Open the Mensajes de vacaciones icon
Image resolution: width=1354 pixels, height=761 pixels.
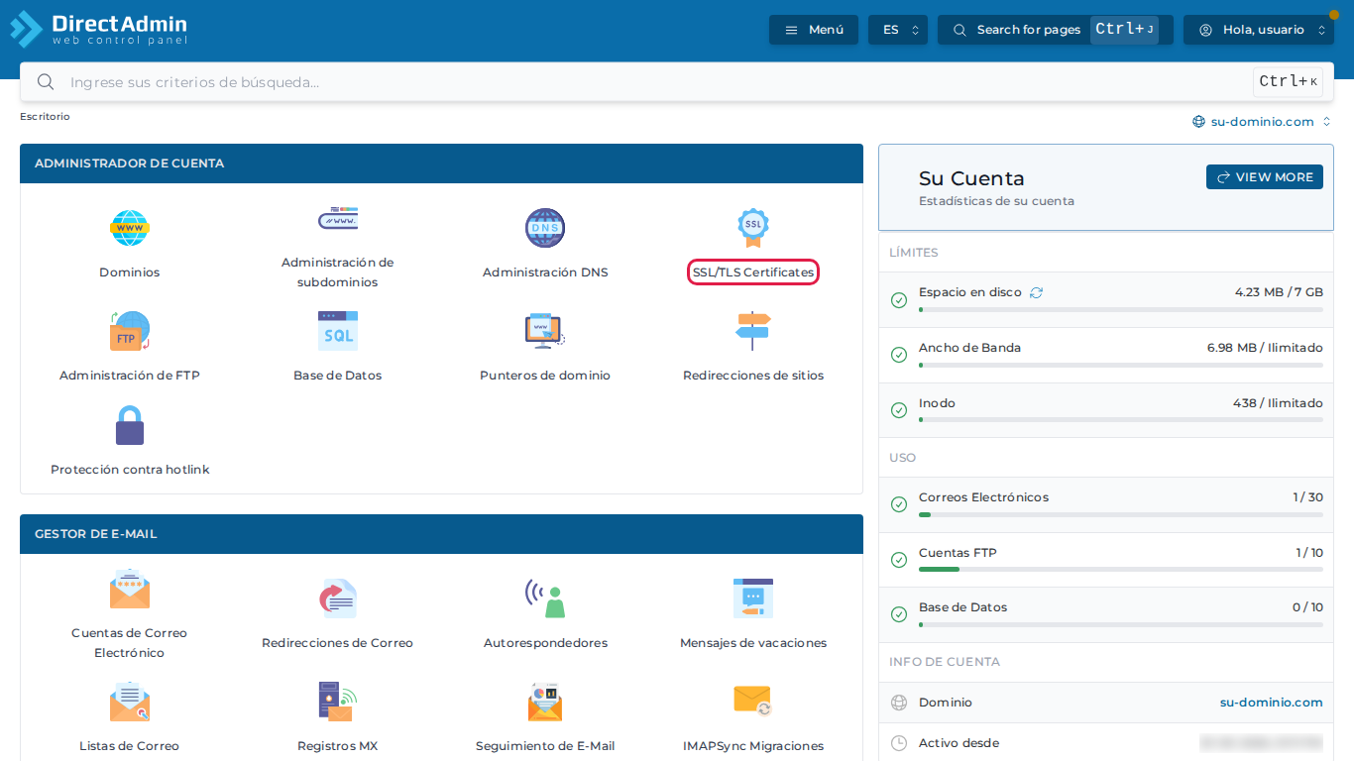[x=753, y=598]
